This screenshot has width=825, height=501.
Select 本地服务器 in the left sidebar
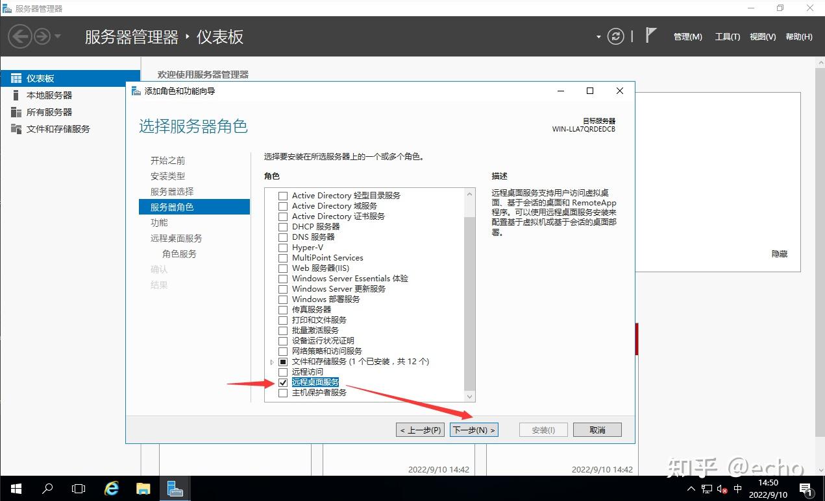pyautogui.click(x=70, y=95)
